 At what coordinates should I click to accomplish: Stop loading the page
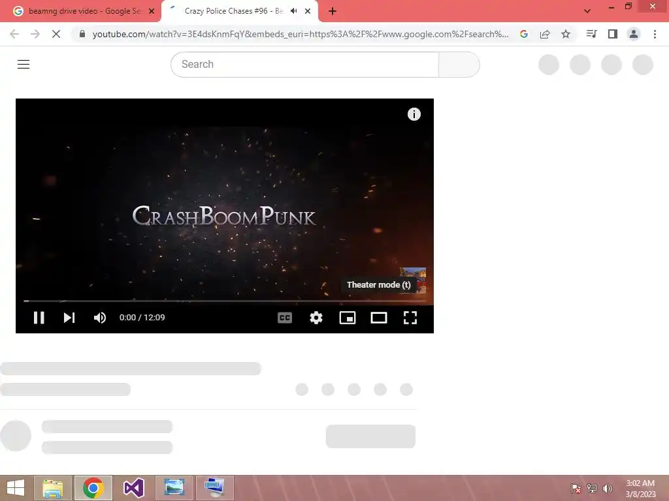tap(56, 34)
